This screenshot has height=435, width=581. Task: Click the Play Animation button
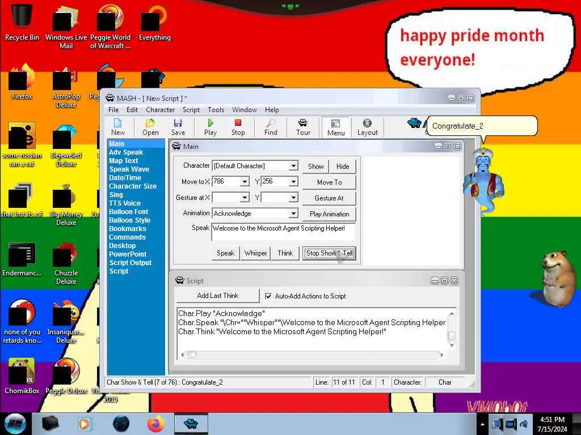(x=330, y=214)
